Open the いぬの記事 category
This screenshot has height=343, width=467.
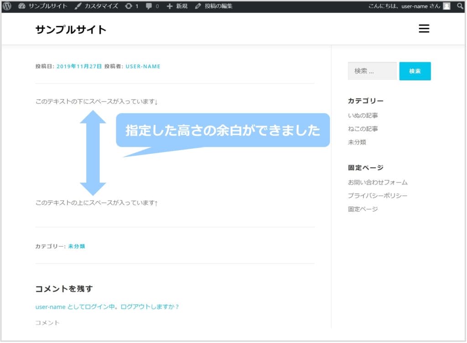[x=363, y=116]
